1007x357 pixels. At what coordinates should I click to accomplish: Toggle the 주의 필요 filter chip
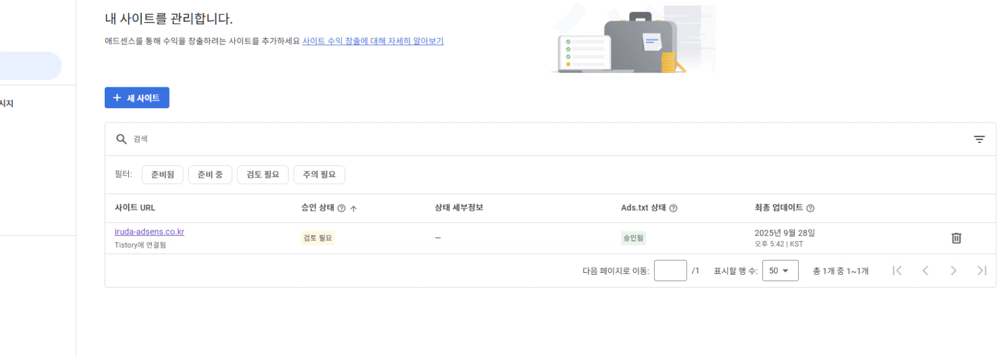319,174
